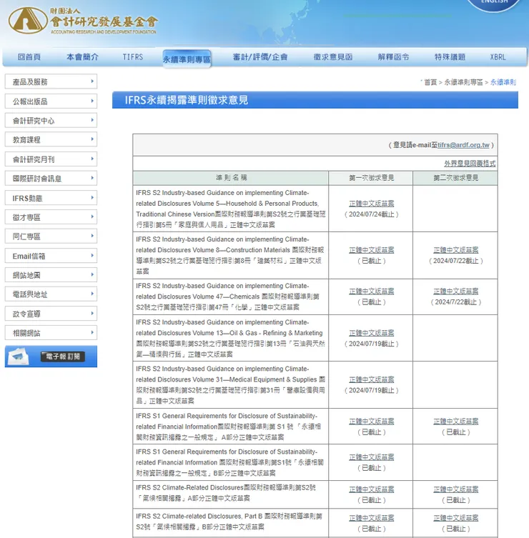Open second-round draft link for Volume 47 Chemicals
529x538 pixels.
455,292
